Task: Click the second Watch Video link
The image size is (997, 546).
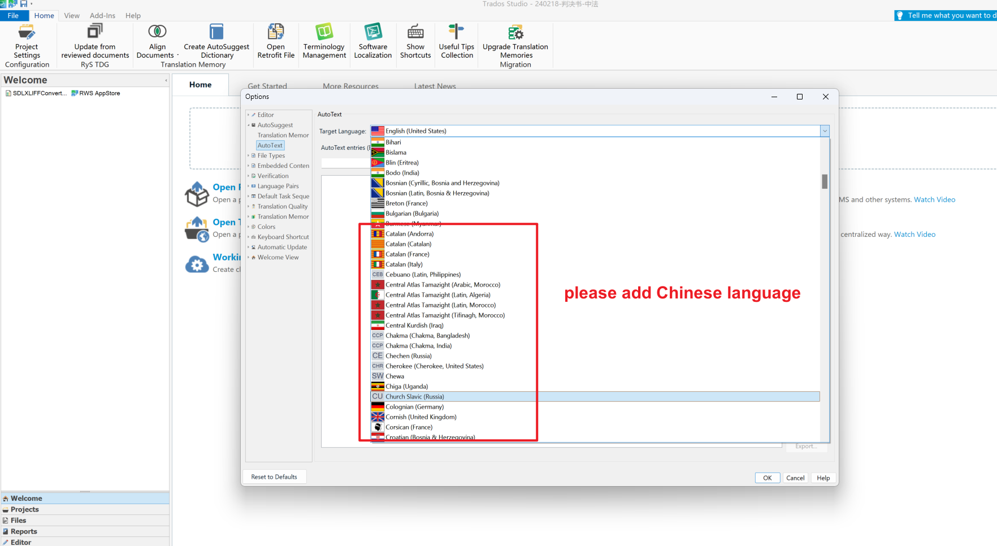Action: tap(914, 235)
